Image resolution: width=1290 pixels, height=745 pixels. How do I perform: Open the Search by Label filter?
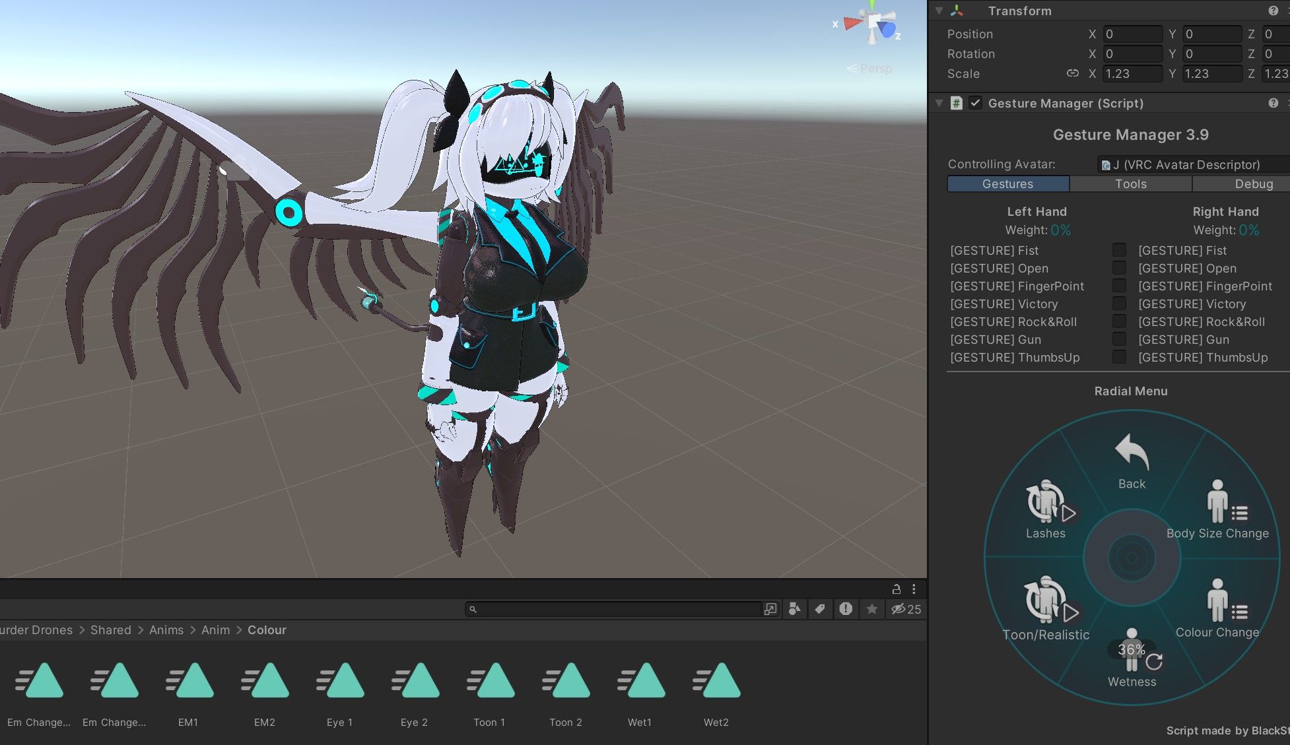coord(820,609)
